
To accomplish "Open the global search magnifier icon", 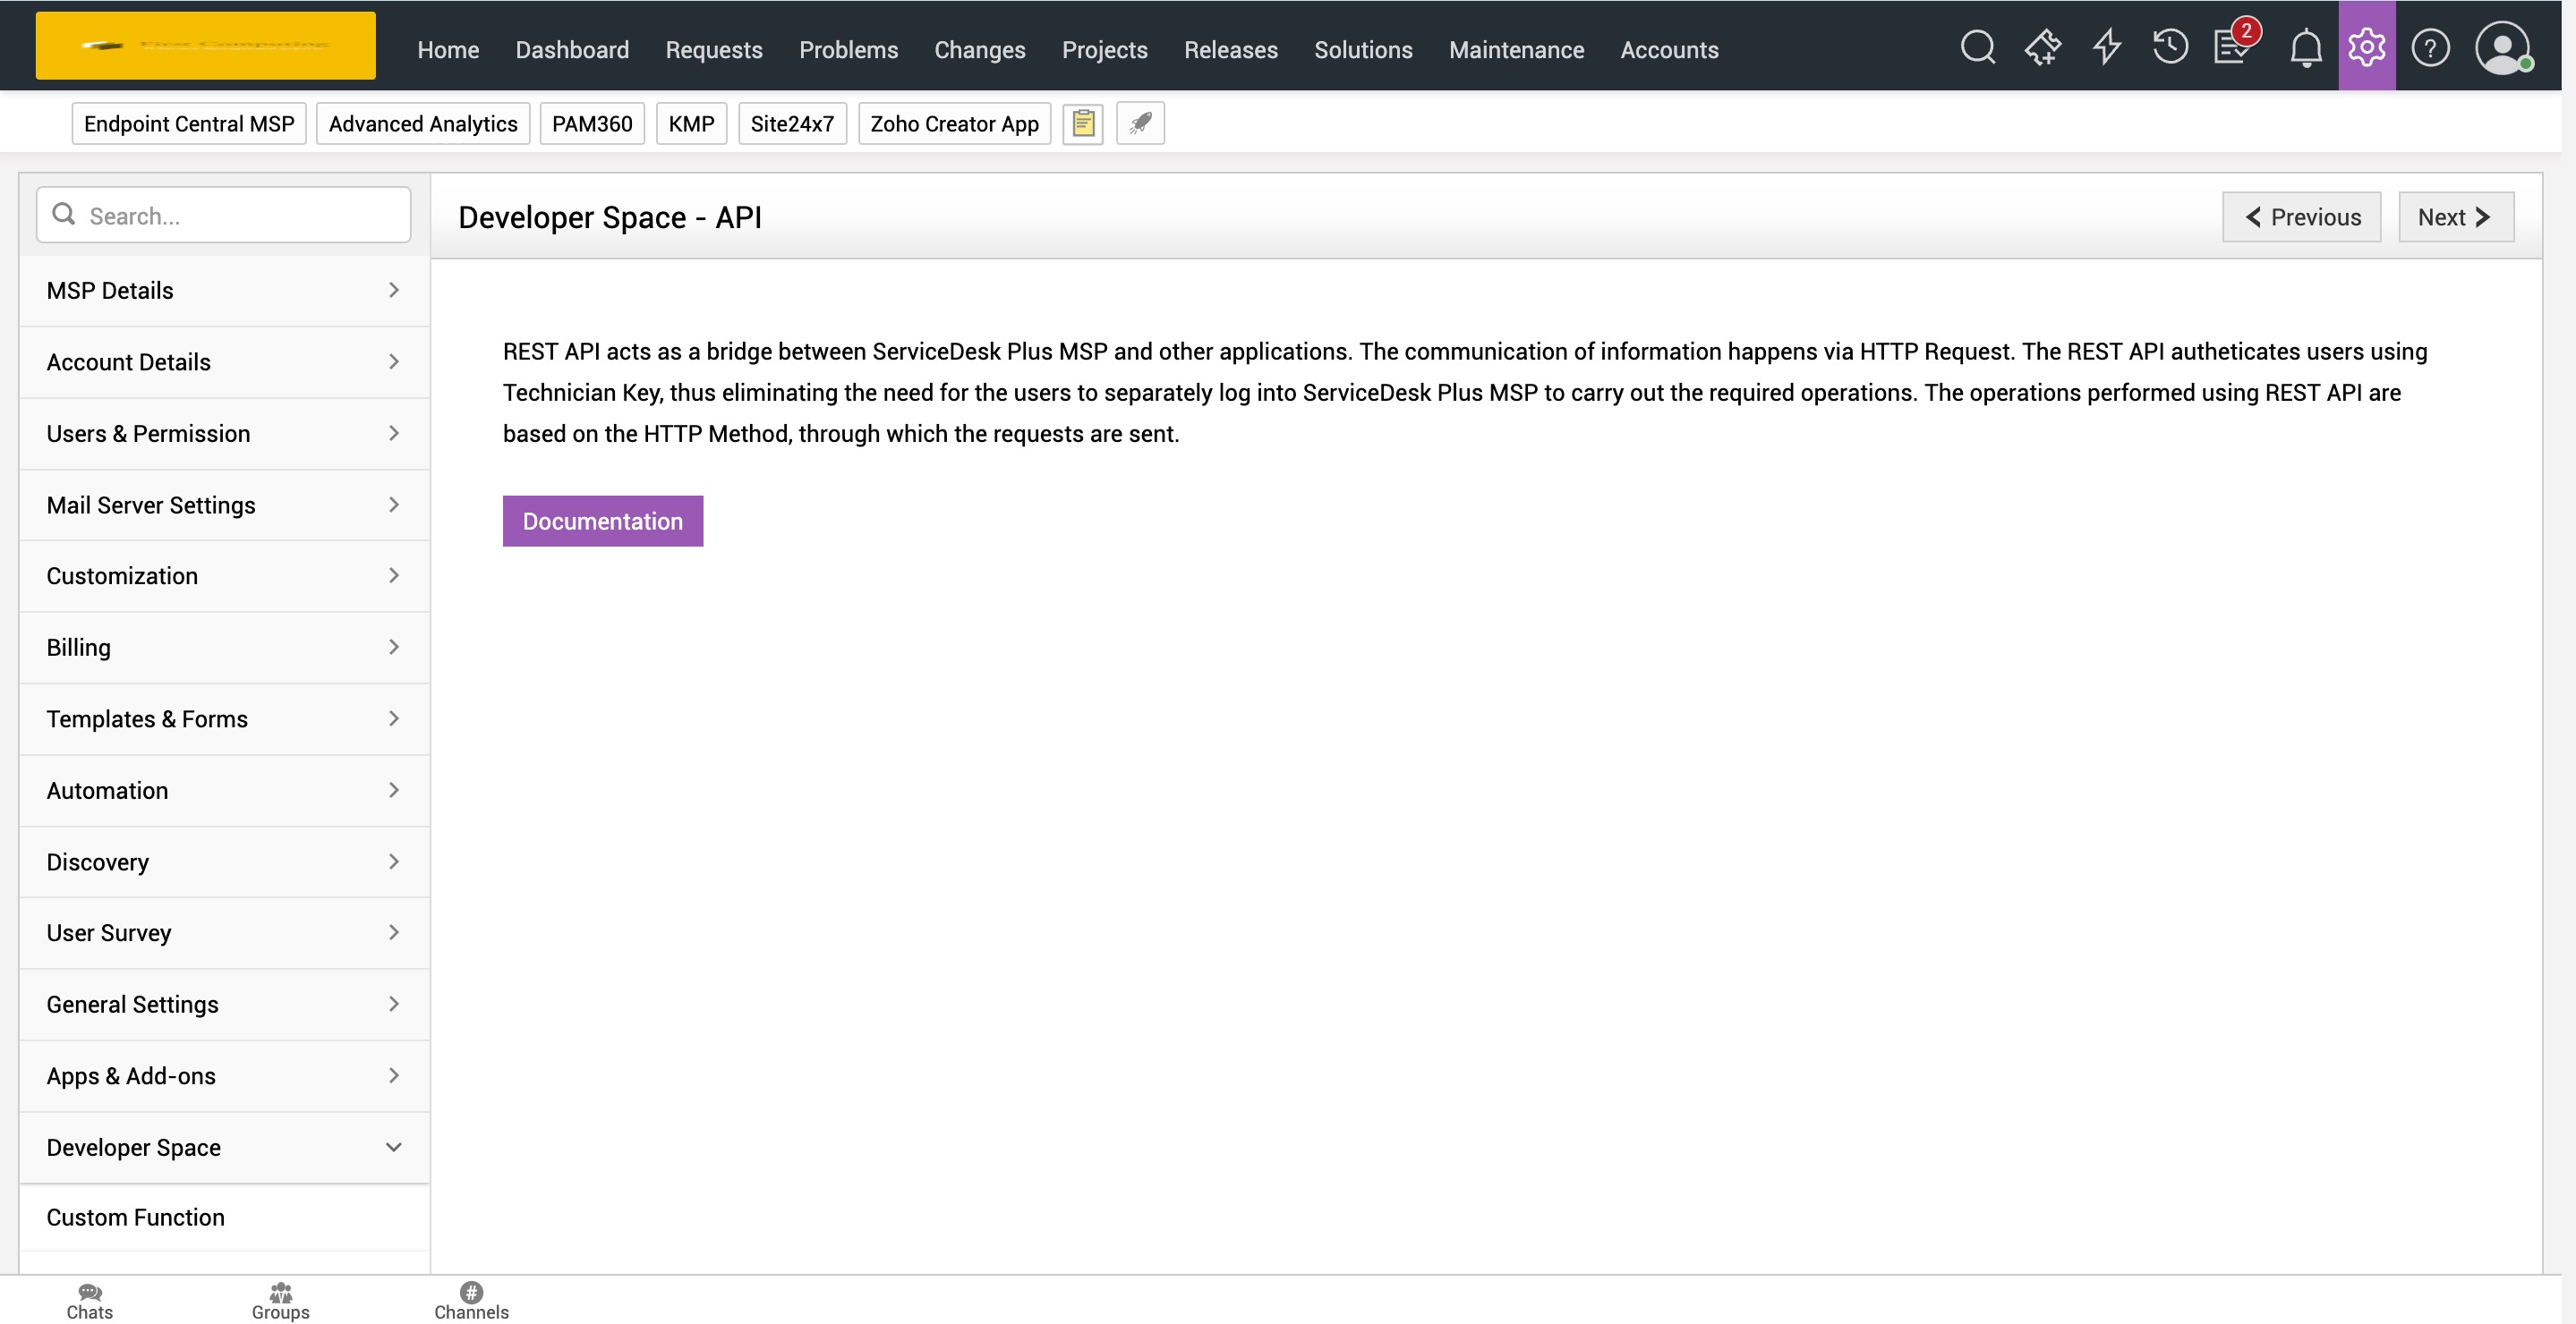I will click(1977, 47).
